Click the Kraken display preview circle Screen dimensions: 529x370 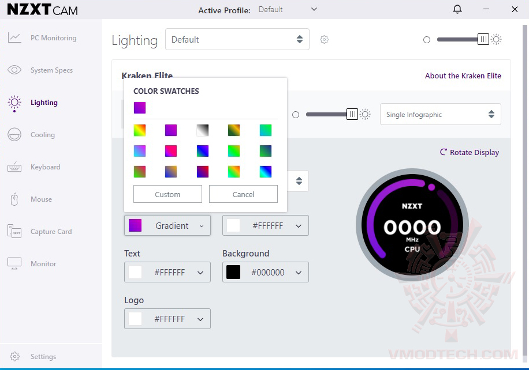coord(412,225)
